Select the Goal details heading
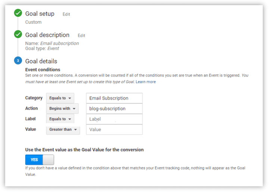Image resolution: width=269 pixels, height=192 pixels. point(41,61)
